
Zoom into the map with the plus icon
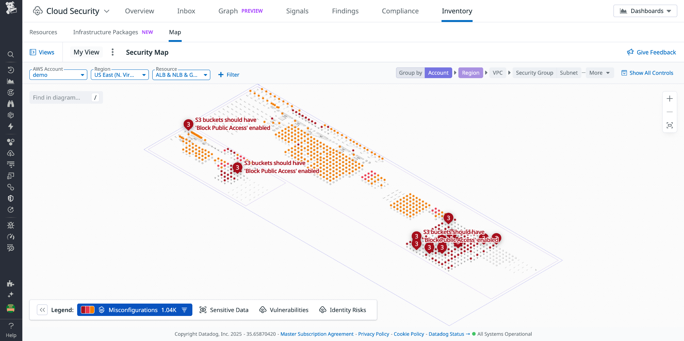click(670, 99)
